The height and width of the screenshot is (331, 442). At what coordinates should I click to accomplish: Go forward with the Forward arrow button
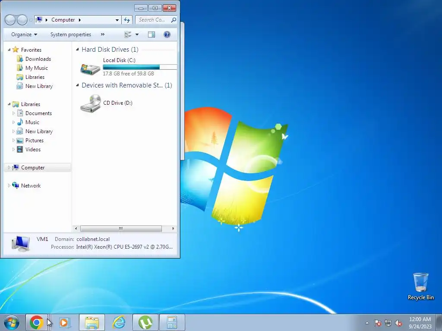22,20
